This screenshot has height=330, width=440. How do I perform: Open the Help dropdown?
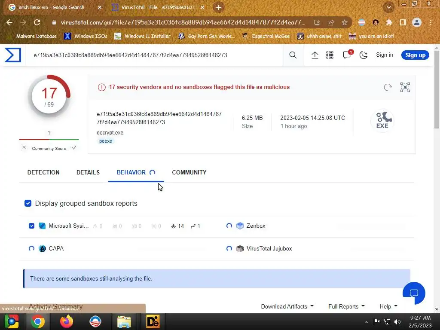[388, 306]
